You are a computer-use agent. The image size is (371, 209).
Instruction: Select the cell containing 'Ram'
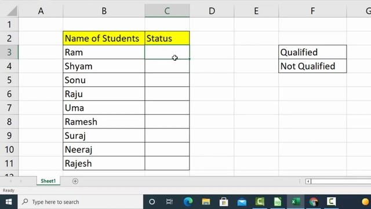104,52
